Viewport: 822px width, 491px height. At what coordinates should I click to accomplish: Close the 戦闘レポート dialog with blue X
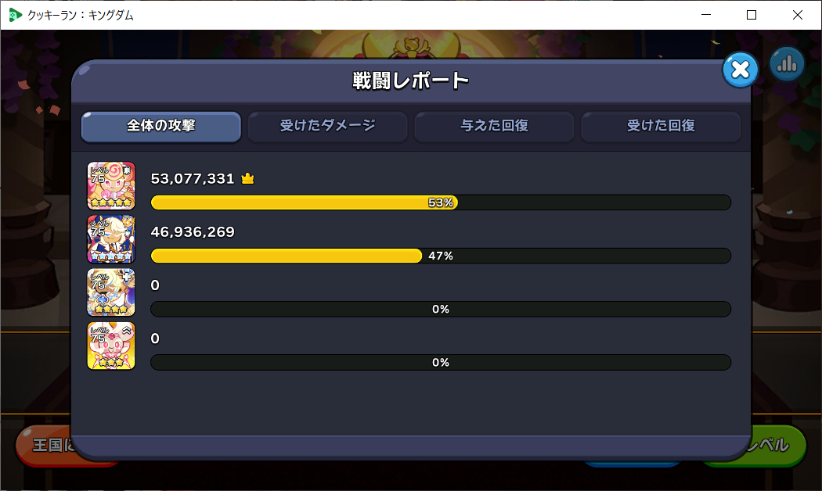[741, 69]
